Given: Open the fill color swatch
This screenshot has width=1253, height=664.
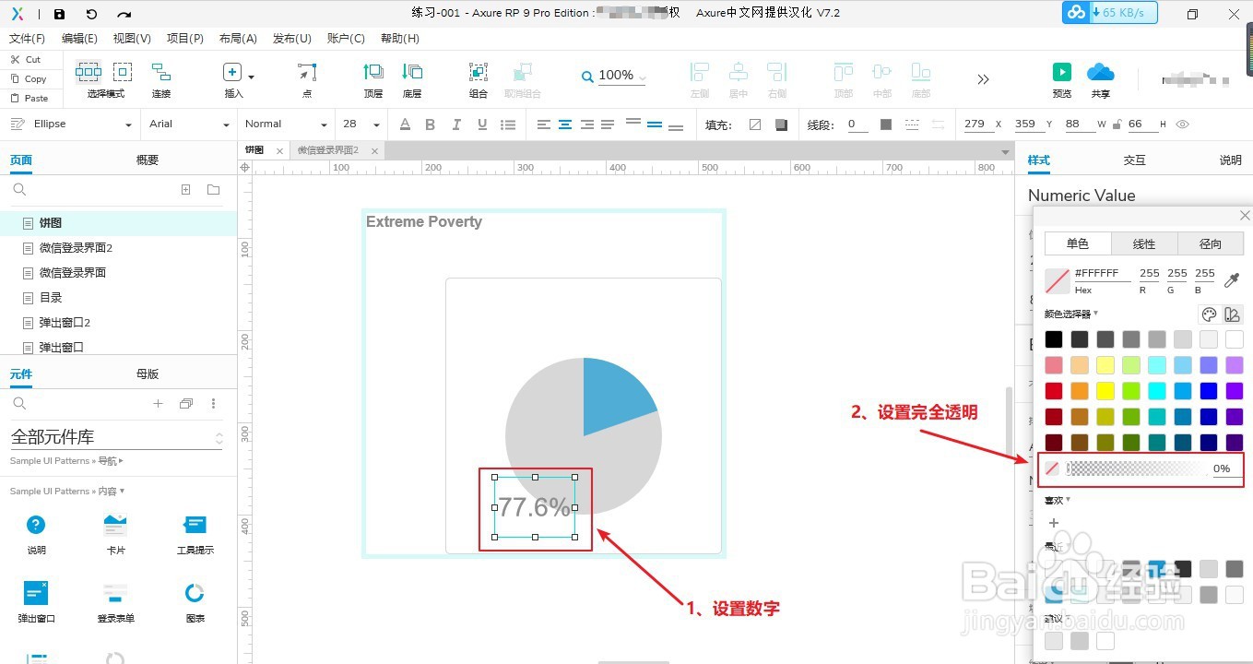Looking at the screenshot, I should 755,125.
